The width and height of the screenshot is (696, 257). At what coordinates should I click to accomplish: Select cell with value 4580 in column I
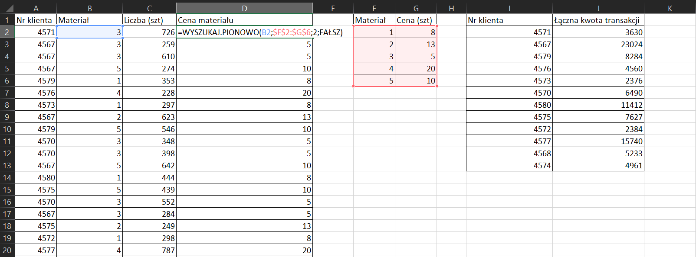(x=509, y=105)
